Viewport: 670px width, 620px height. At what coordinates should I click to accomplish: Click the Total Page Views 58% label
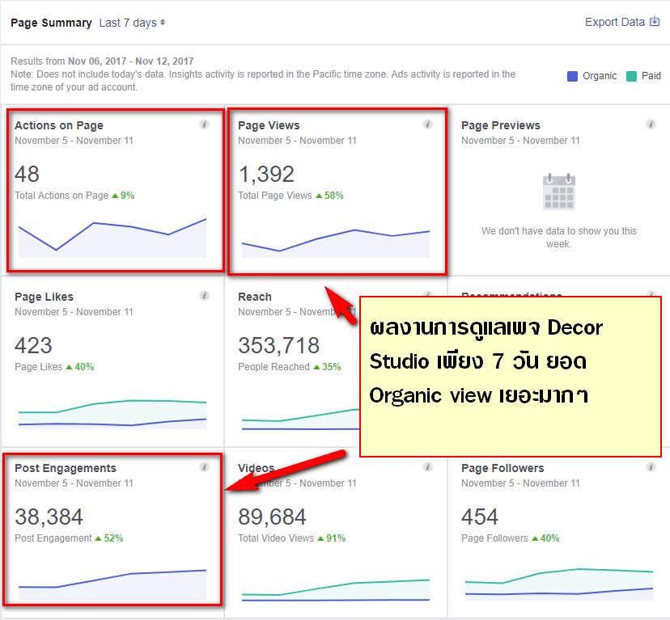click(x=290, y=196)
